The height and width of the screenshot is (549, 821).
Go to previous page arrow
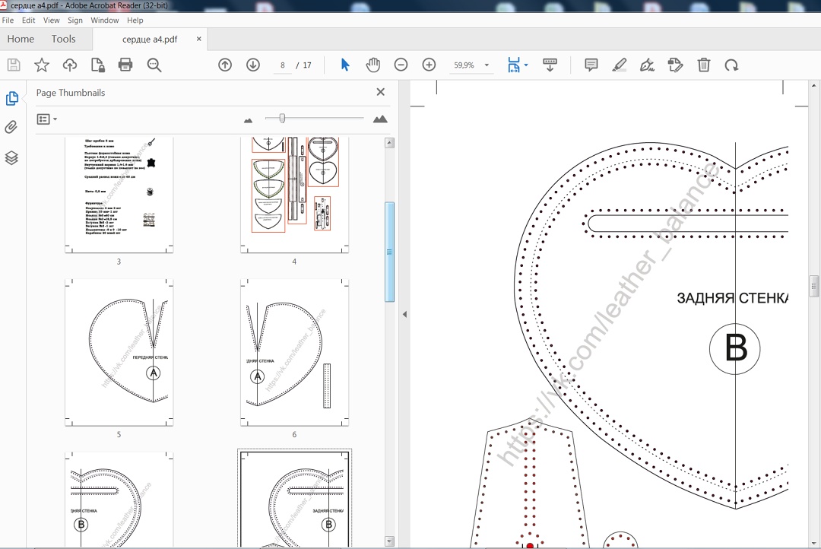tap(225, 65)
